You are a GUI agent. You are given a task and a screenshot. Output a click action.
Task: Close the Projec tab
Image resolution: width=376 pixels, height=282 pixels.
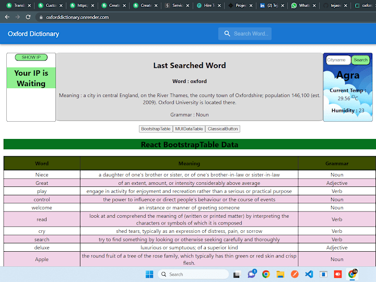coord(251,5)
